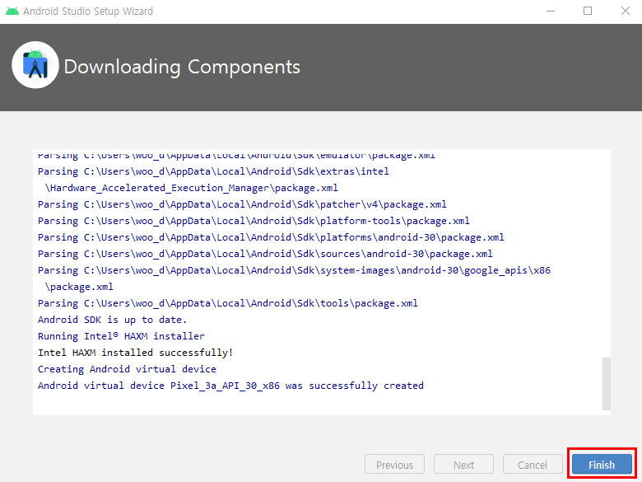Click the Android icon in title bar
Viewport: 642px width, 482px height.
(x=12, y=11)
